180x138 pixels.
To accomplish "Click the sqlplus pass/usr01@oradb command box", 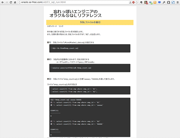I will pos(90,68).
